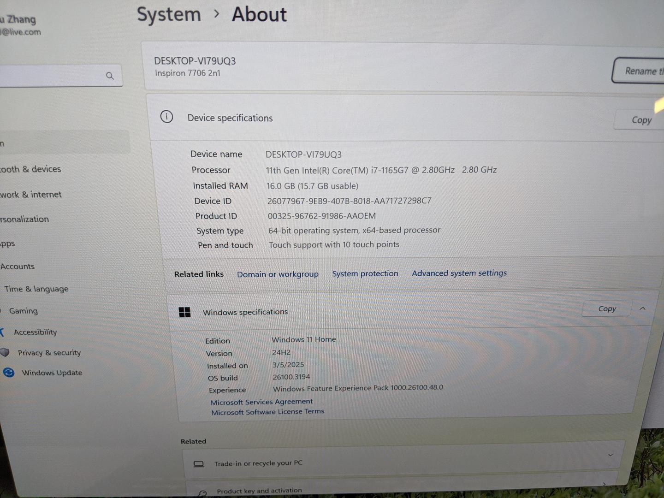Click the laptop icon beside Trade-in or recycle
The height and width of the screenshot is (498, 664).
coord(199,463)
